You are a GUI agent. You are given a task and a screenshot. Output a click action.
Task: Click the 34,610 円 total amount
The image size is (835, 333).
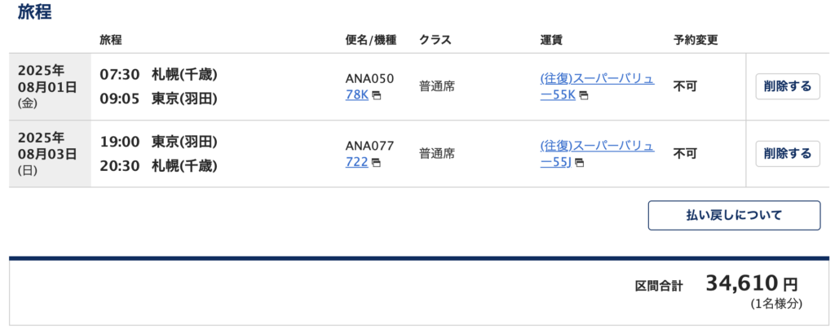(752, 284)
